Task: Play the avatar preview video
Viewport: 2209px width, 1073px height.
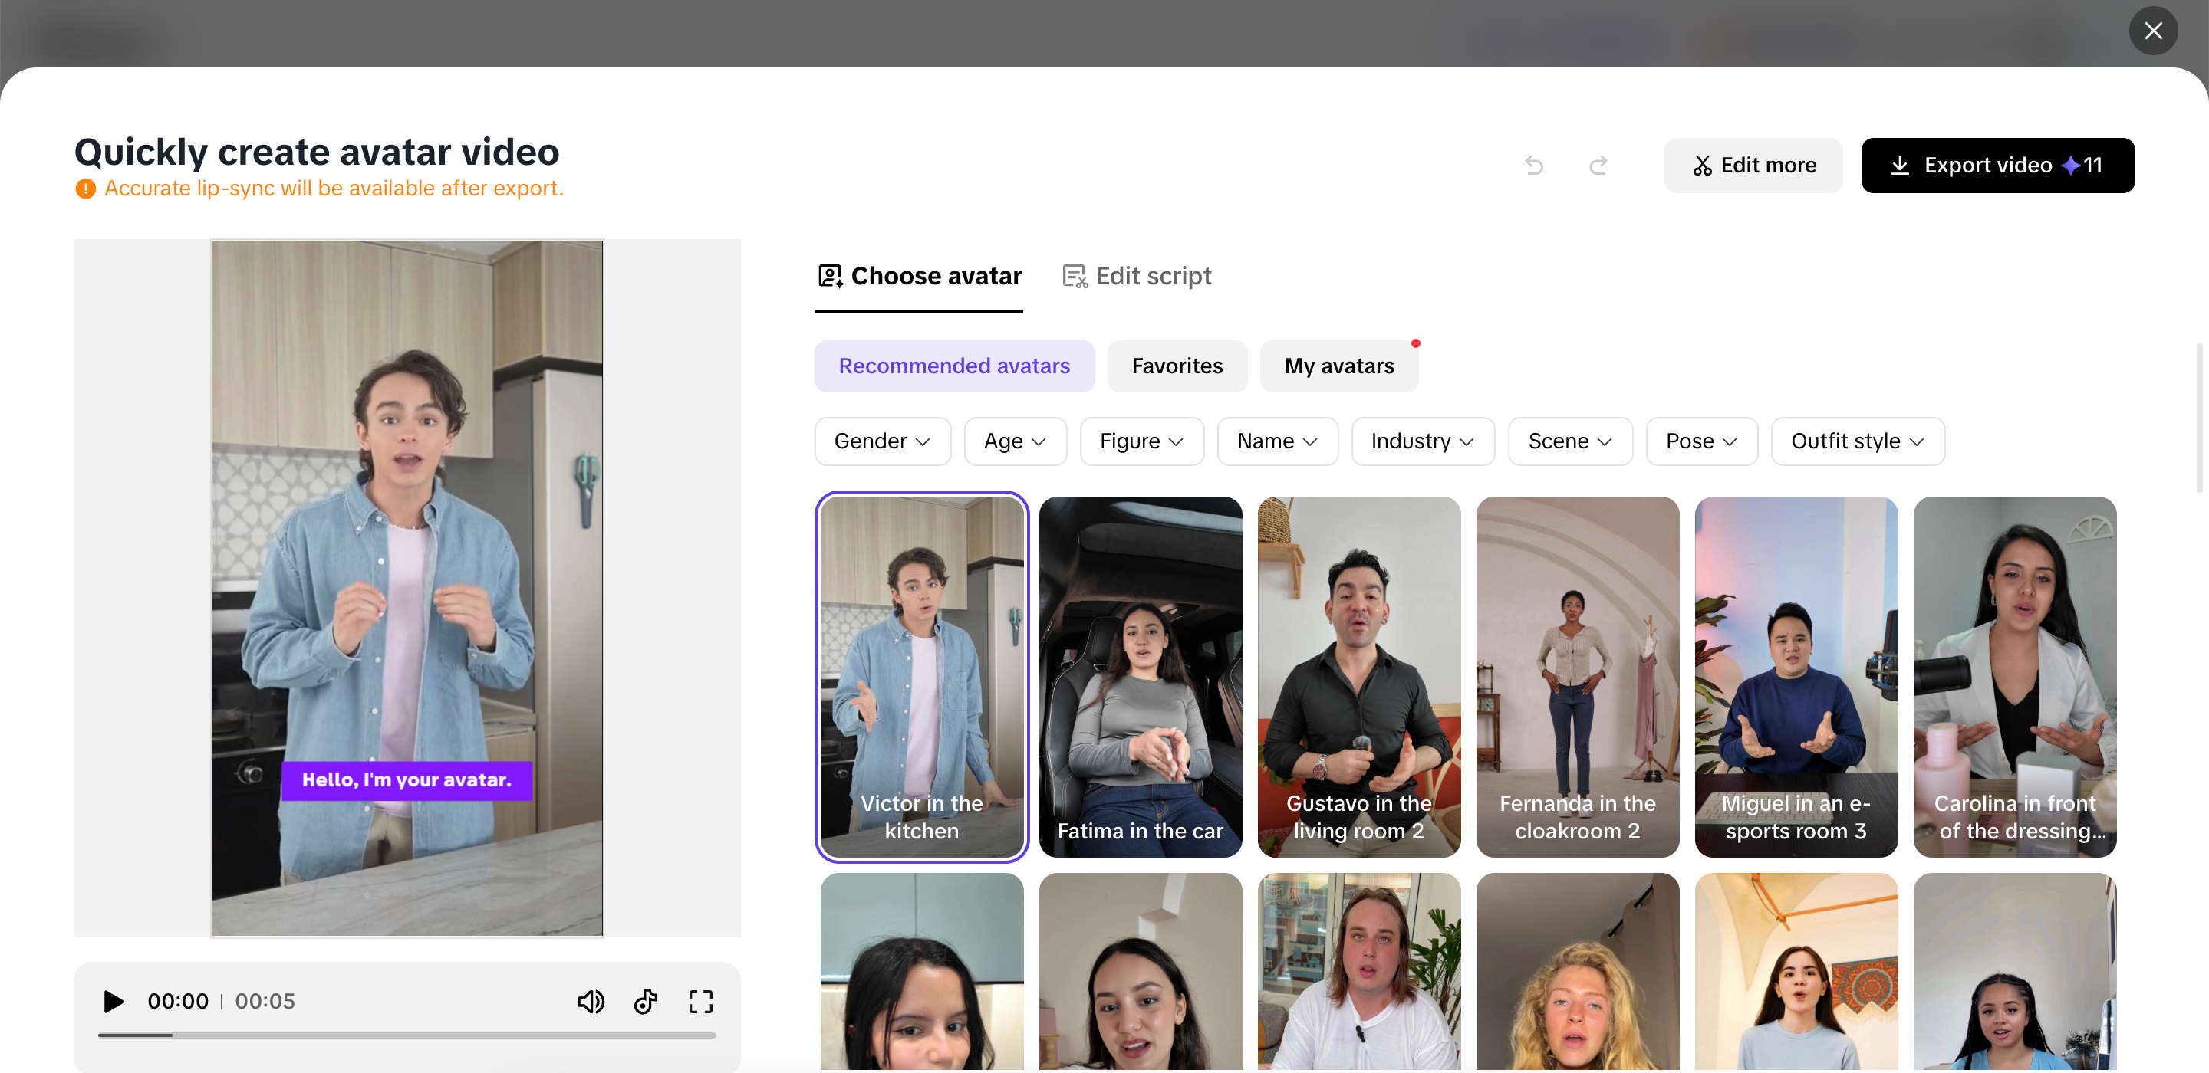Action: (112, 1001)
